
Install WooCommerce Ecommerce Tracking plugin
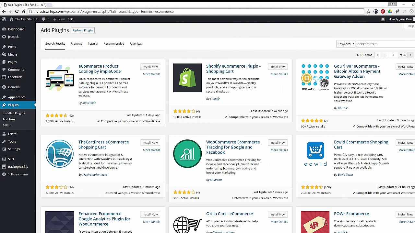(278, 143)
